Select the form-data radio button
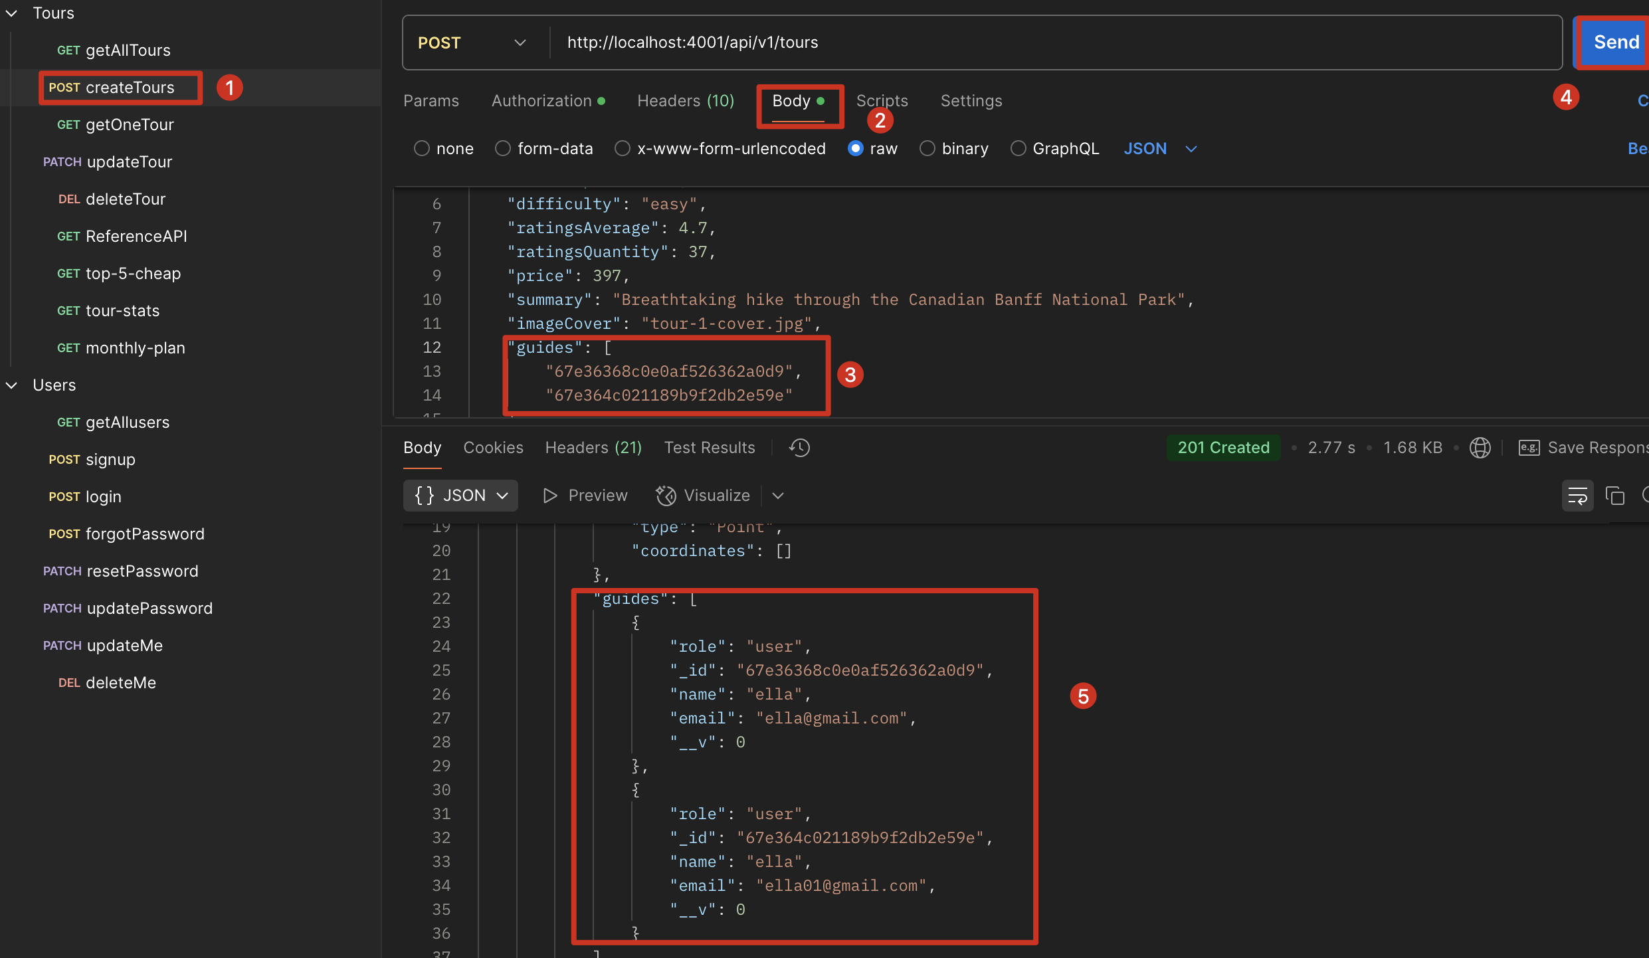1649x958 pixels. point(503,149)
